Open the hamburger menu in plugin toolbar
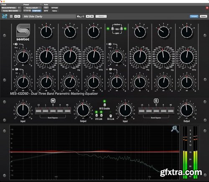Image resolution: width=209 pixels, height=182 pixels. point(11,16)
